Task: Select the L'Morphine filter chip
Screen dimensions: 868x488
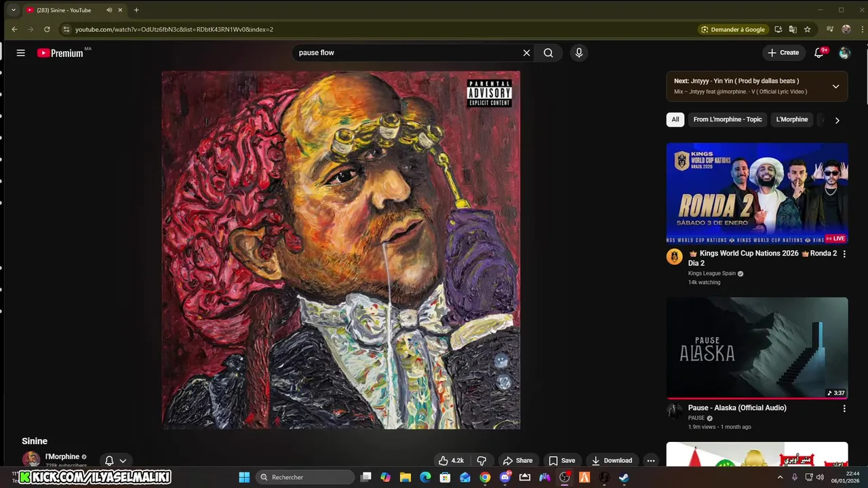Action: tap(792, 119)
